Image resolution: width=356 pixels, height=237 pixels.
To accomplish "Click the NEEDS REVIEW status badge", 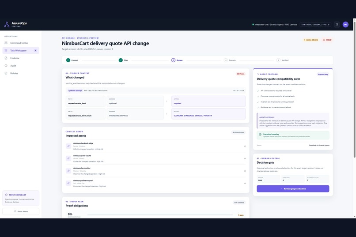I will pyautogui.click(x=311, y=40).
